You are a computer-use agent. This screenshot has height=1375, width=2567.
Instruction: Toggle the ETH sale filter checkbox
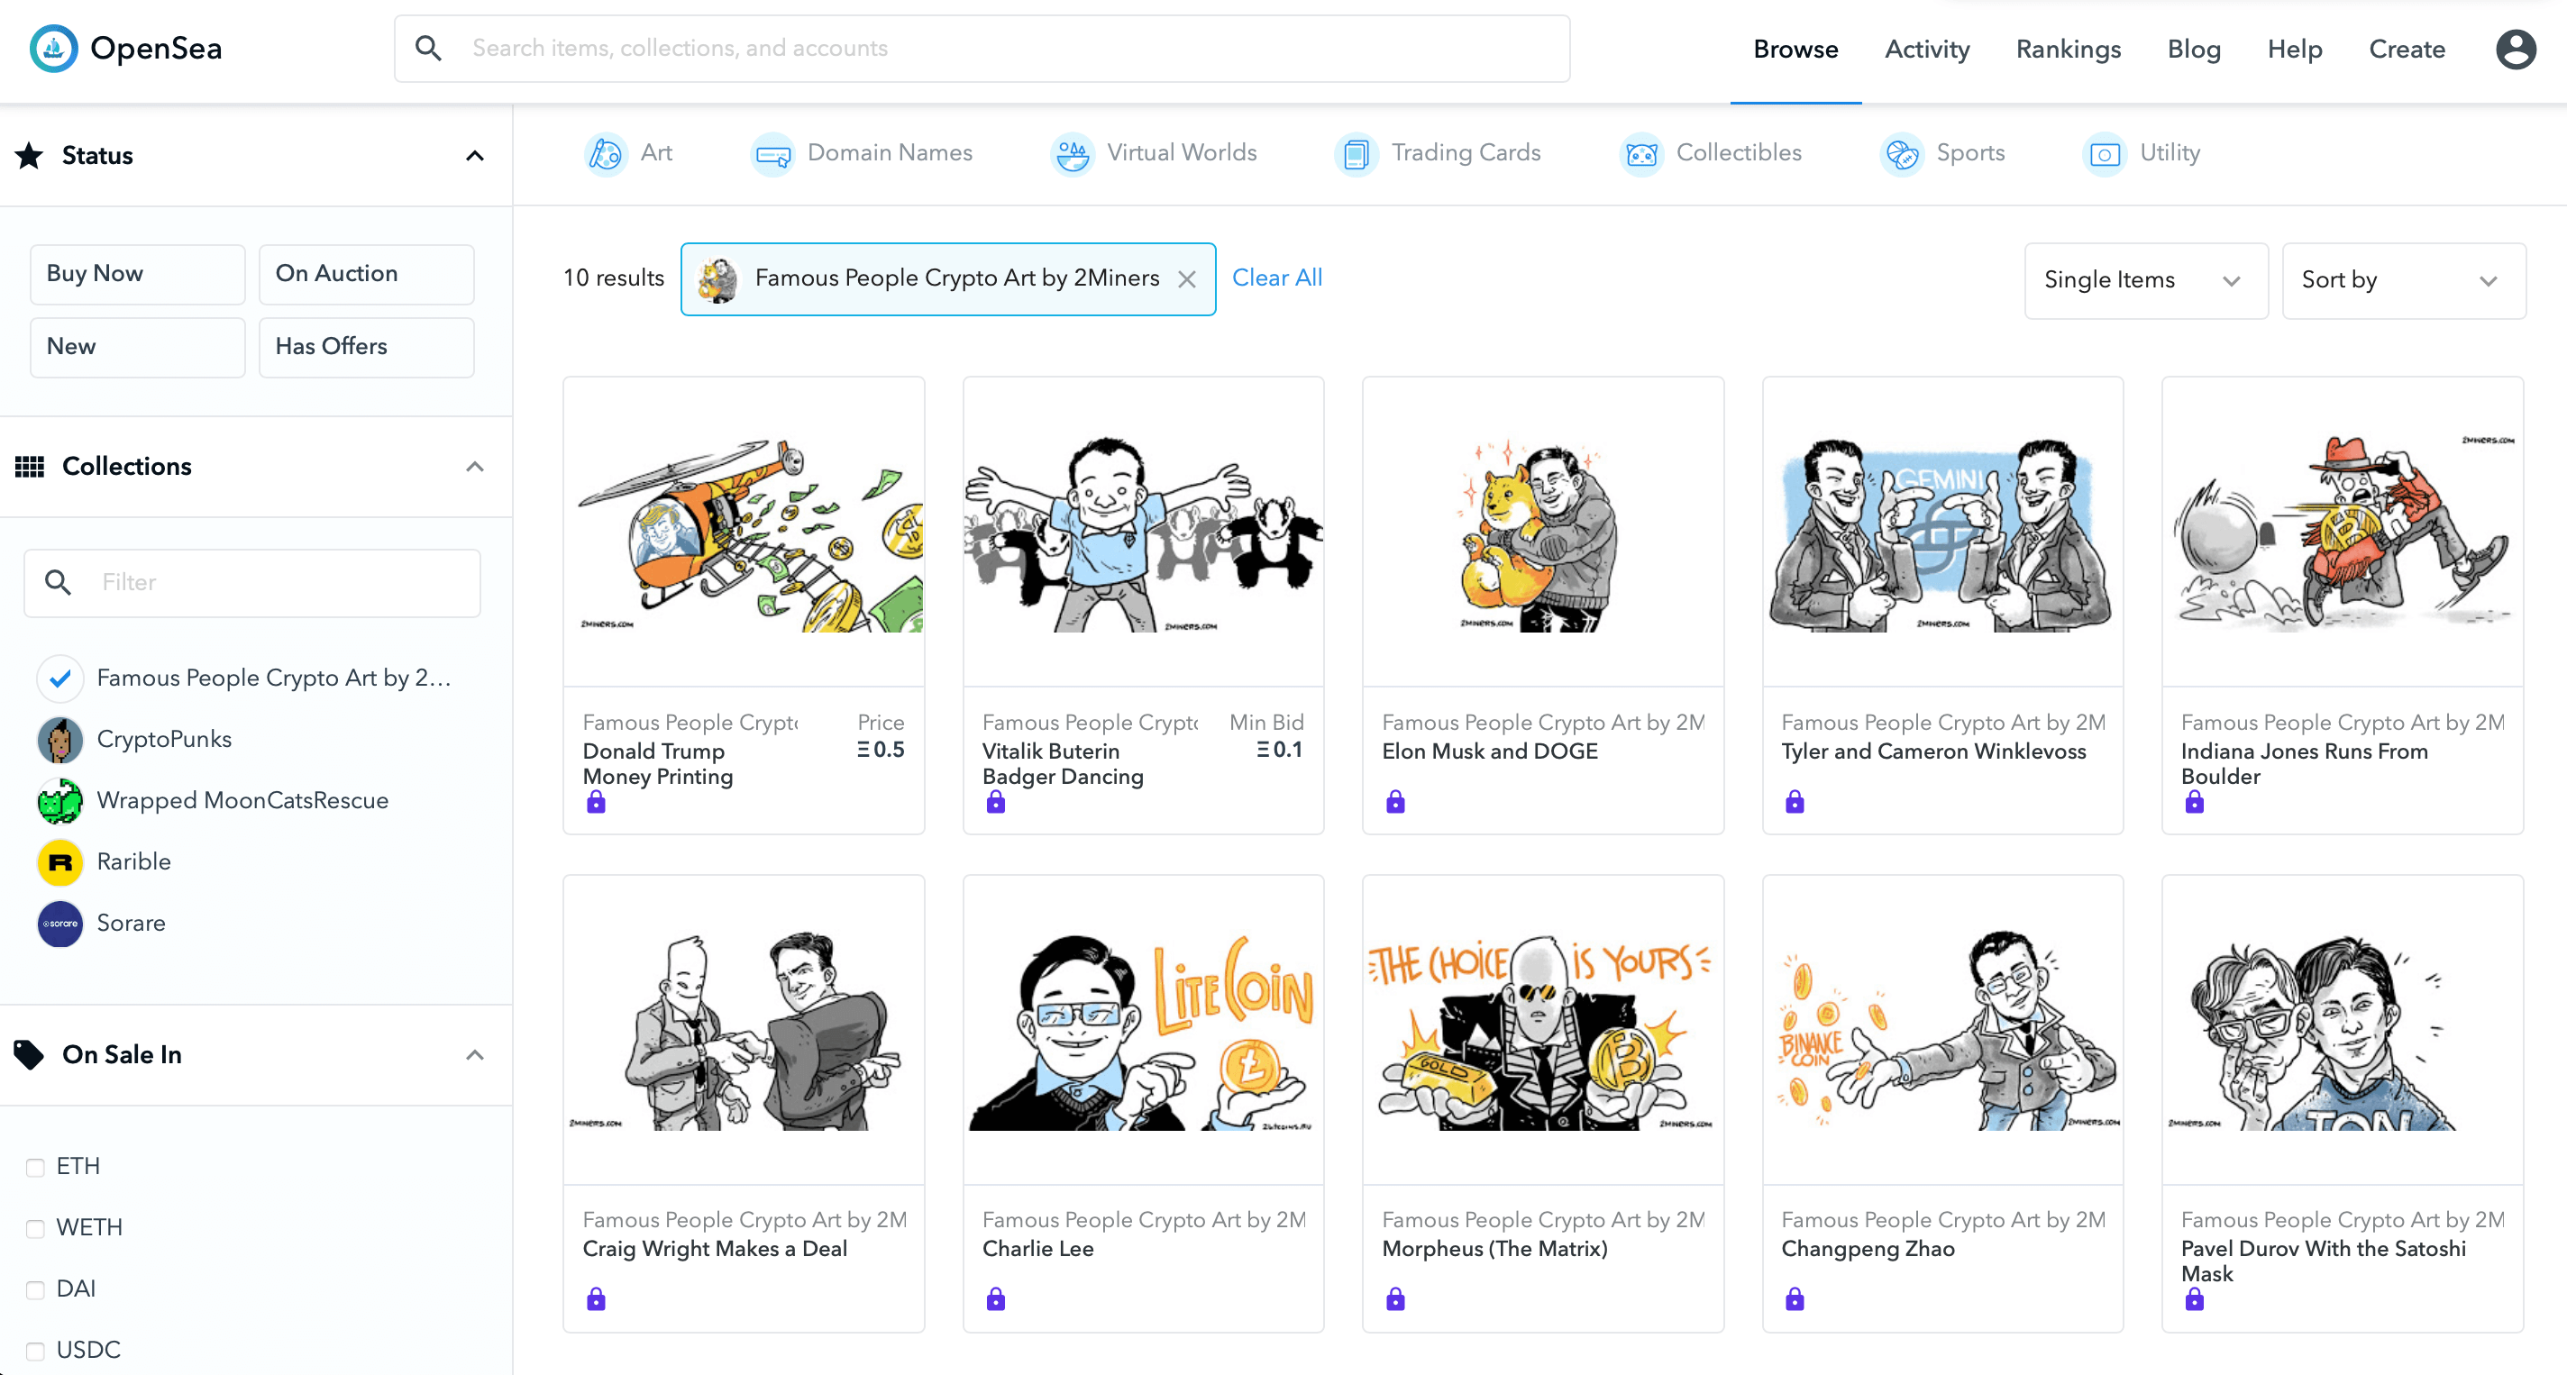[36, 1166]
